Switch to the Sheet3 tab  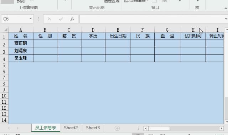pos(93,128)
